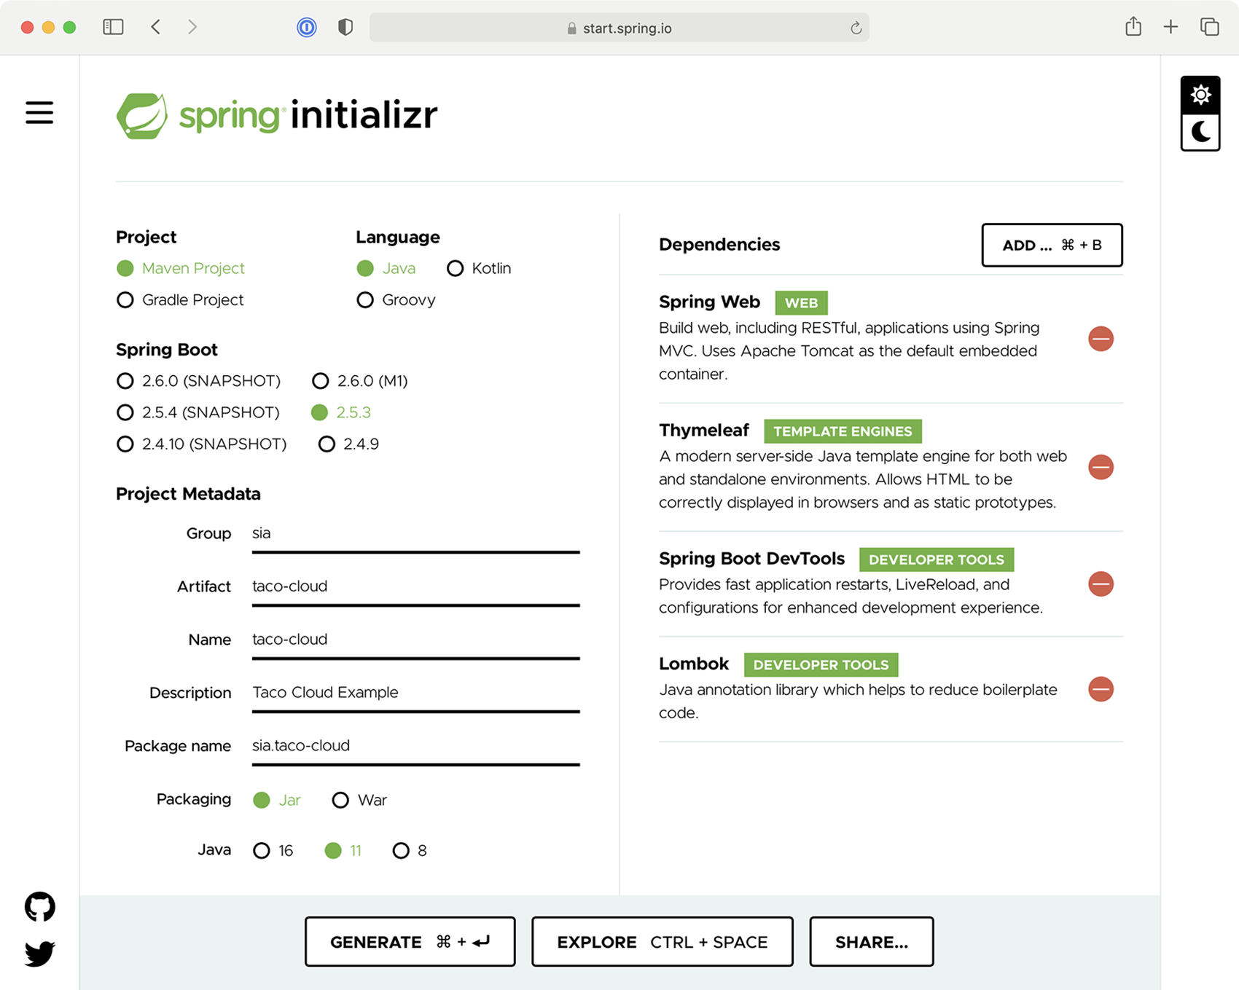1239x990 pixels.
Task: Choose Kotlin language
Action: (x=479, y=268)
